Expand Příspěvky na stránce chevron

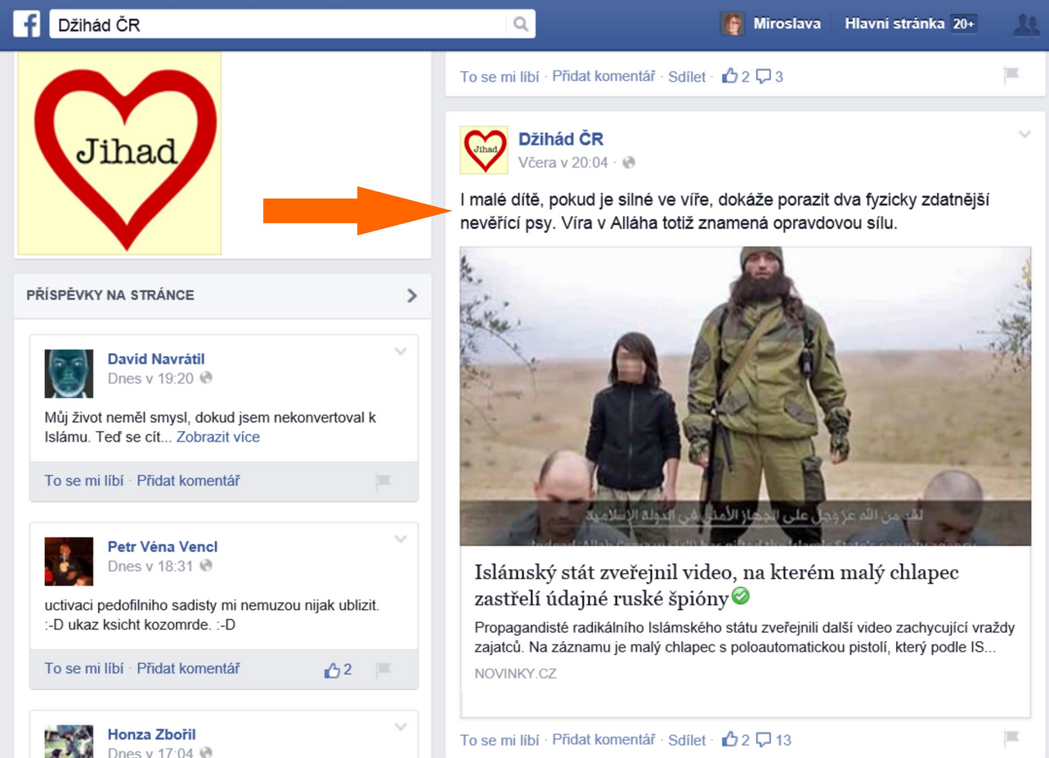(x=411, y=295)
